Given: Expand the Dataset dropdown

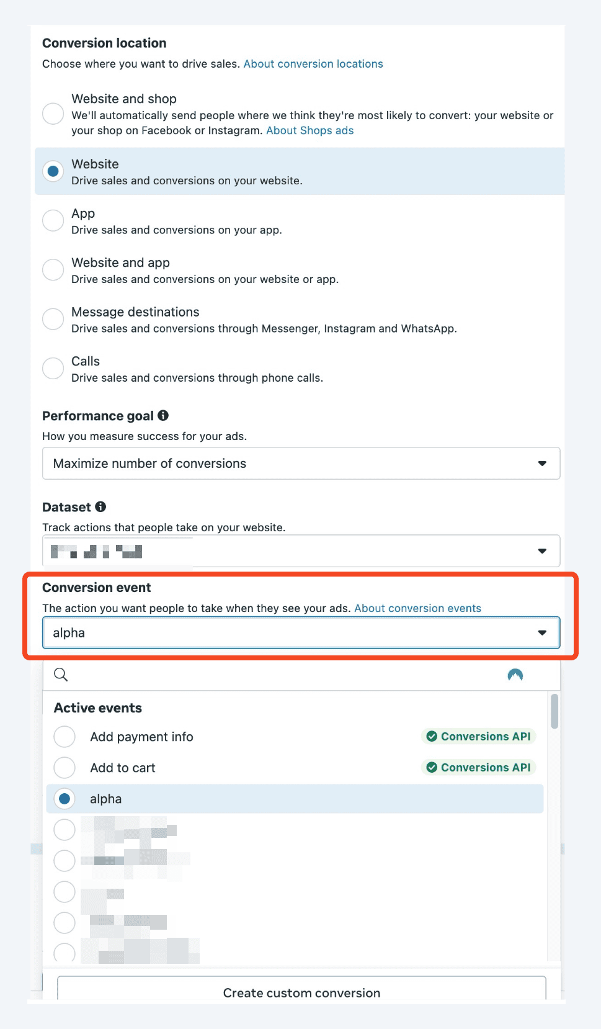Looking at the screenshot, I should click(x=301, y=551).
